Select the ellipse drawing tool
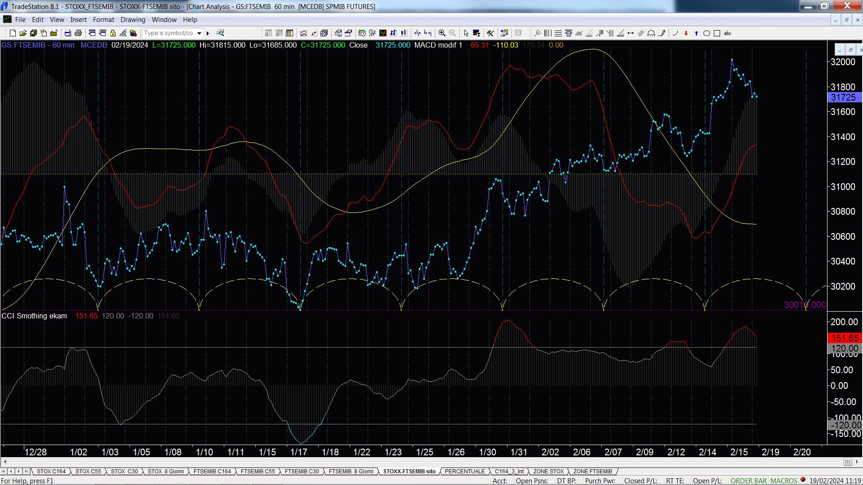 point(707,33)
